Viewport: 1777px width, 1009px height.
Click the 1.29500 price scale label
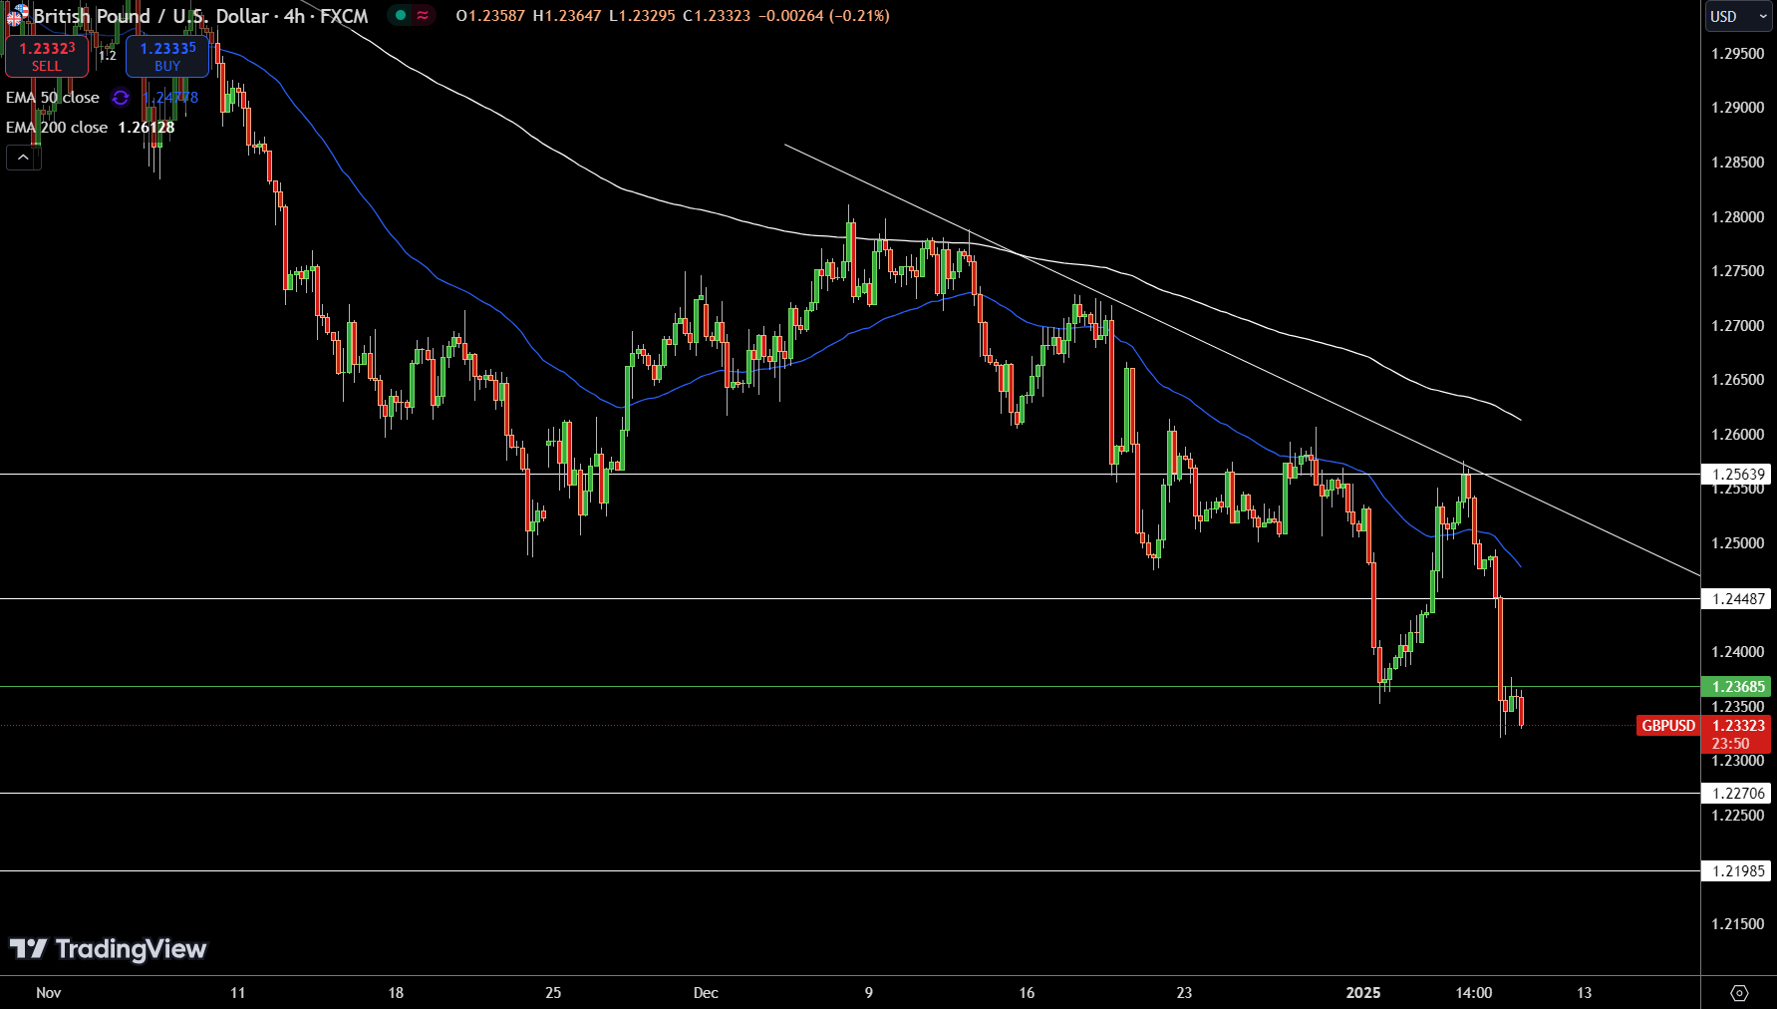pos(1738,54)
